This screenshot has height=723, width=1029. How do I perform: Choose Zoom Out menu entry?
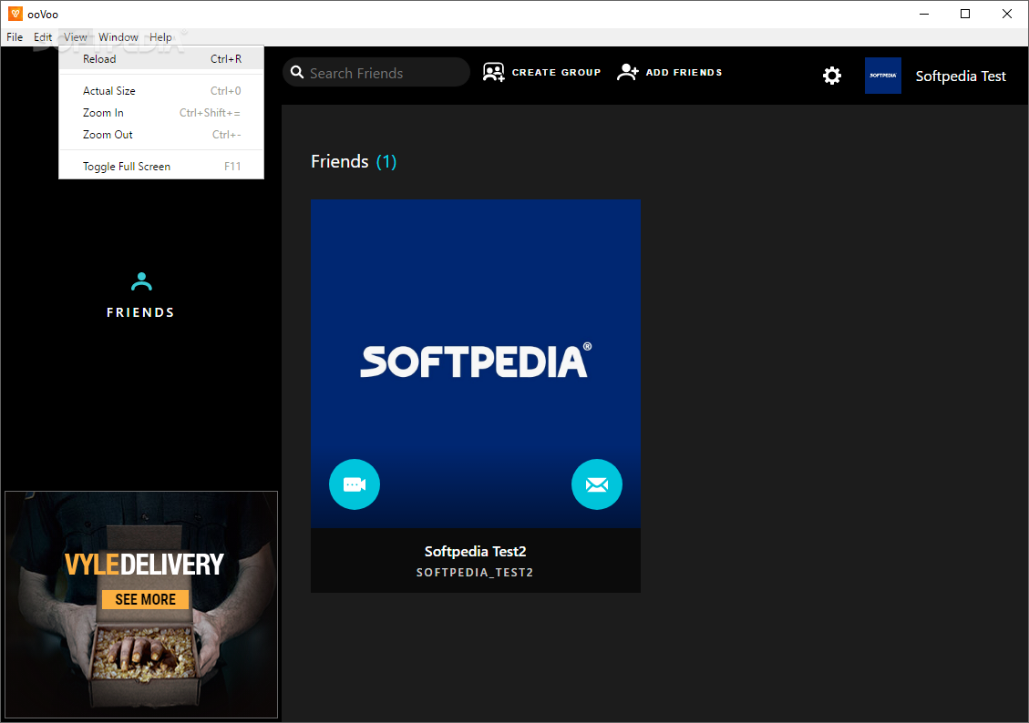pos(161,135)
